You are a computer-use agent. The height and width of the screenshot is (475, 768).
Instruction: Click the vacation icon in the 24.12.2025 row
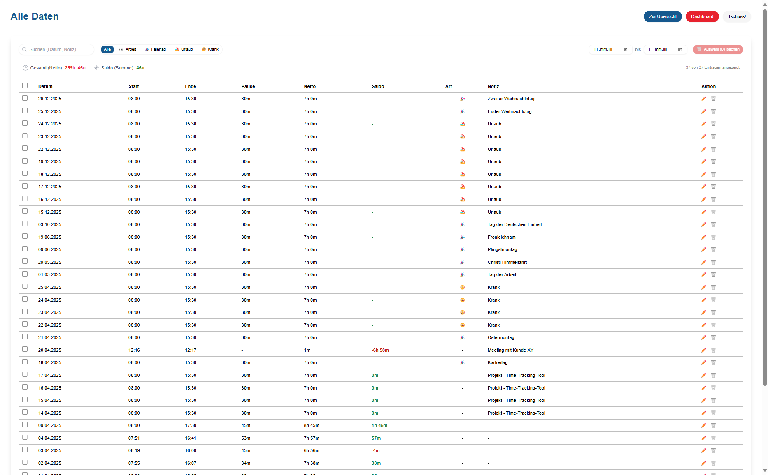463,124
